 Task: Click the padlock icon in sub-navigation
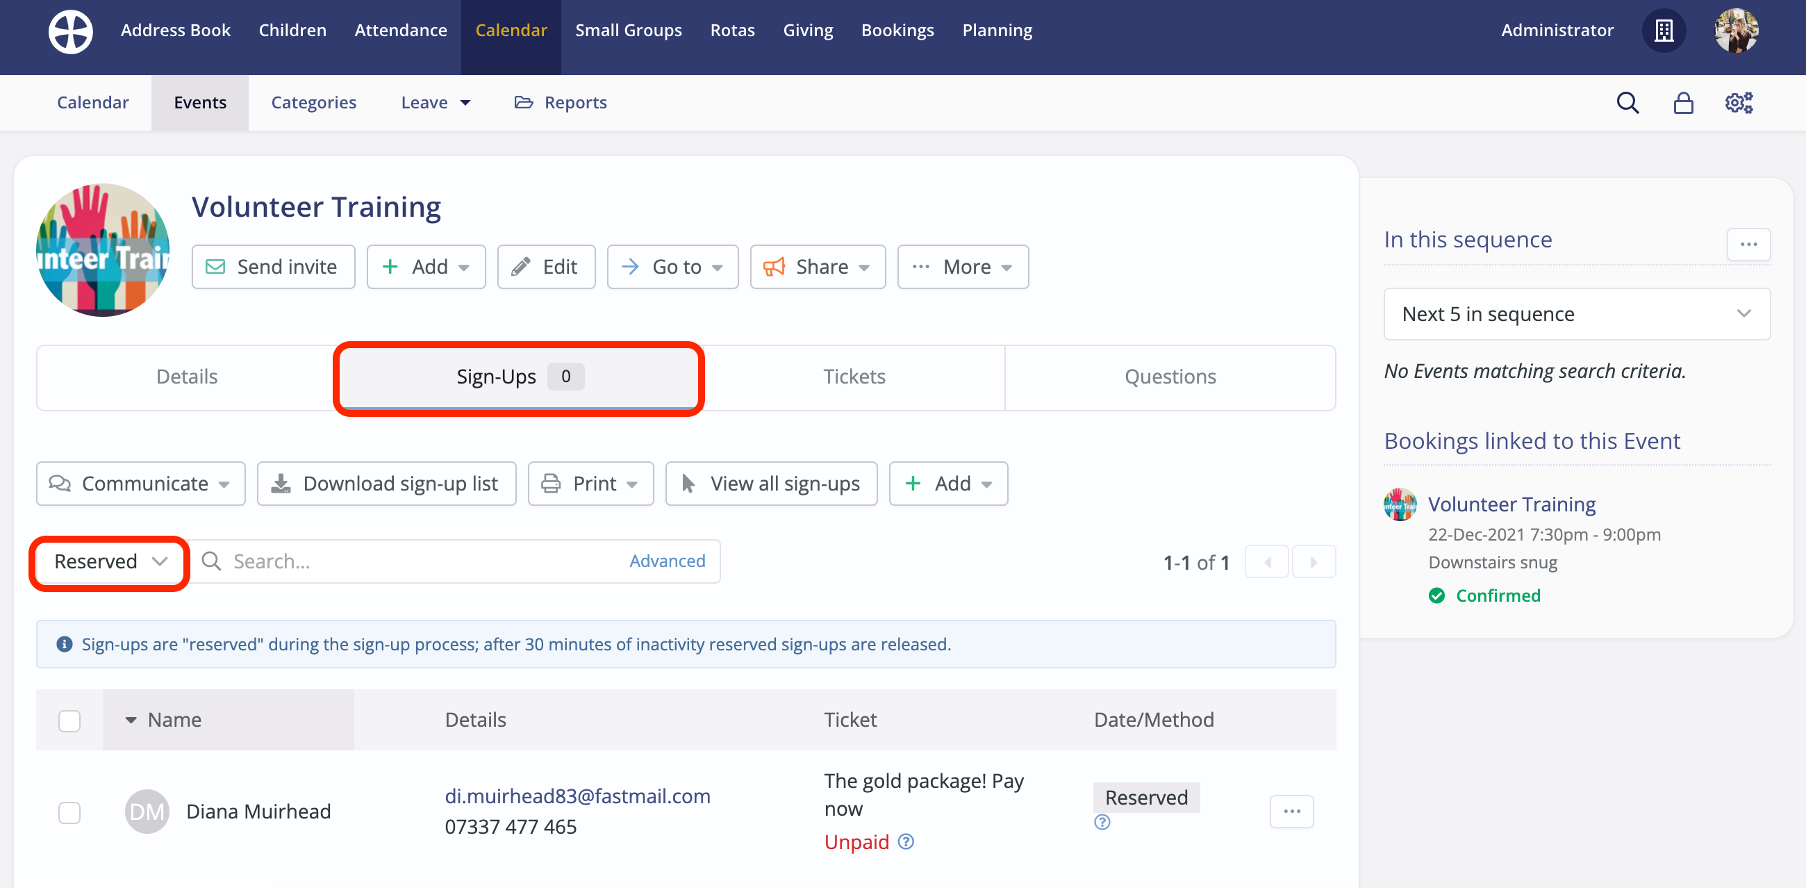pyautogui.click(x=1683, y=102)
